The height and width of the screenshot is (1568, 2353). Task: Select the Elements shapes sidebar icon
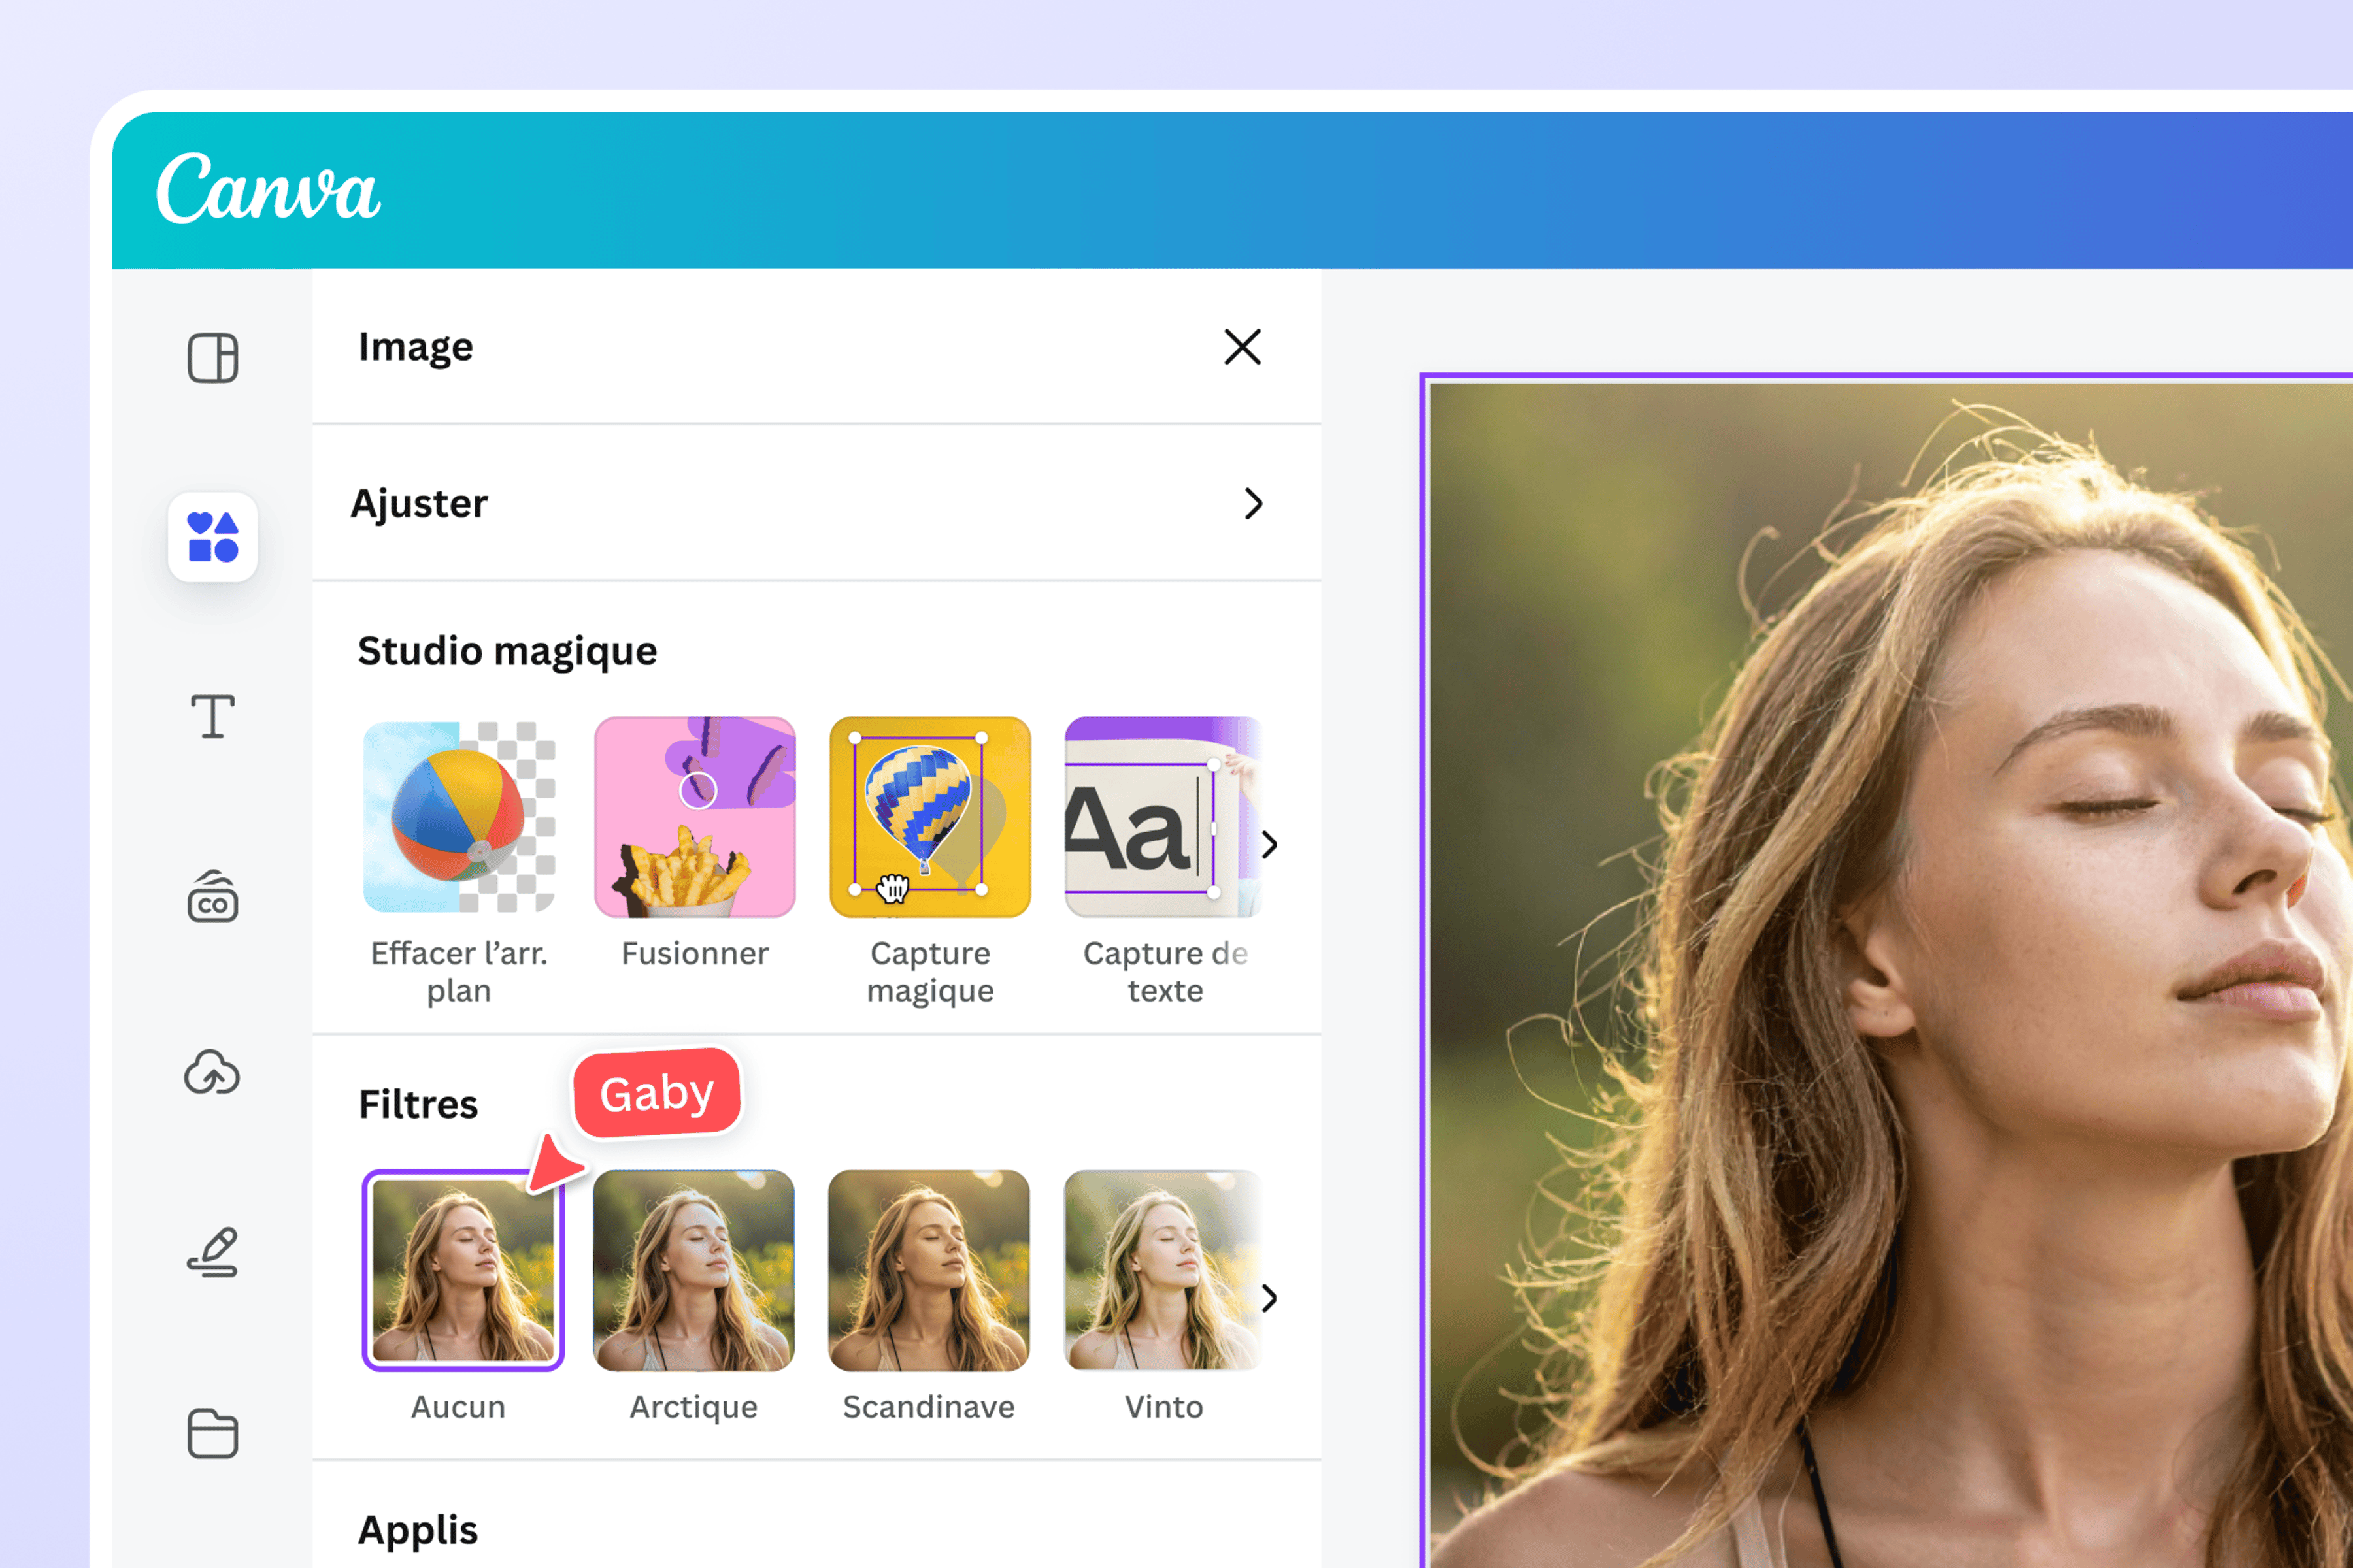pos(212,537)
